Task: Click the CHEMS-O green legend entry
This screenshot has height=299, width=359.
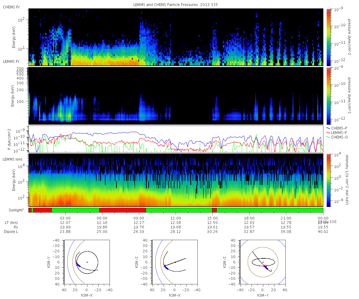Action: coord(337,137)
